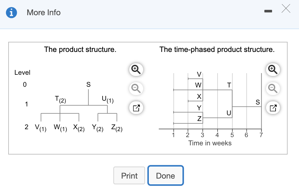299x190 pixels.
Task: Click week 4 on the timeline axis
Action: (x=217, y=135)
